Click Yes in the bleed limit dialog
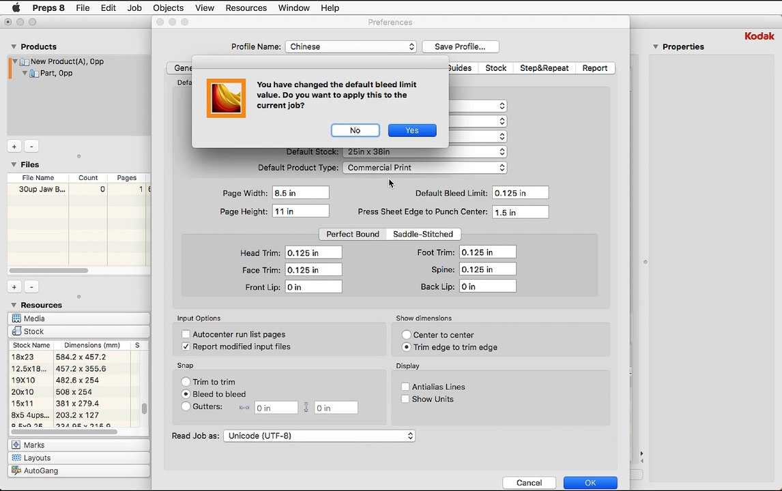Viewport: 782px width, 491px height. pyautogui.click(x=412, y=130)
